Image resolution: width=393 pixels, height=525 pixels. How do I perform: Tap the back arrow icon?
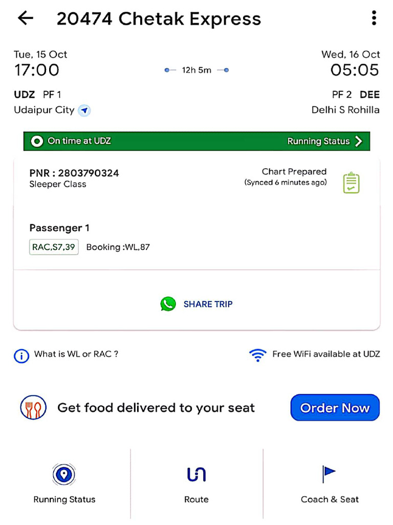click(25, 18)
